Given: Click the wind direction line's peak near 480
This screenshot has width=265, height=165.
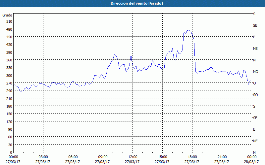Looking at the screenshot, I should pyautogui.click(x=189, y=30).
